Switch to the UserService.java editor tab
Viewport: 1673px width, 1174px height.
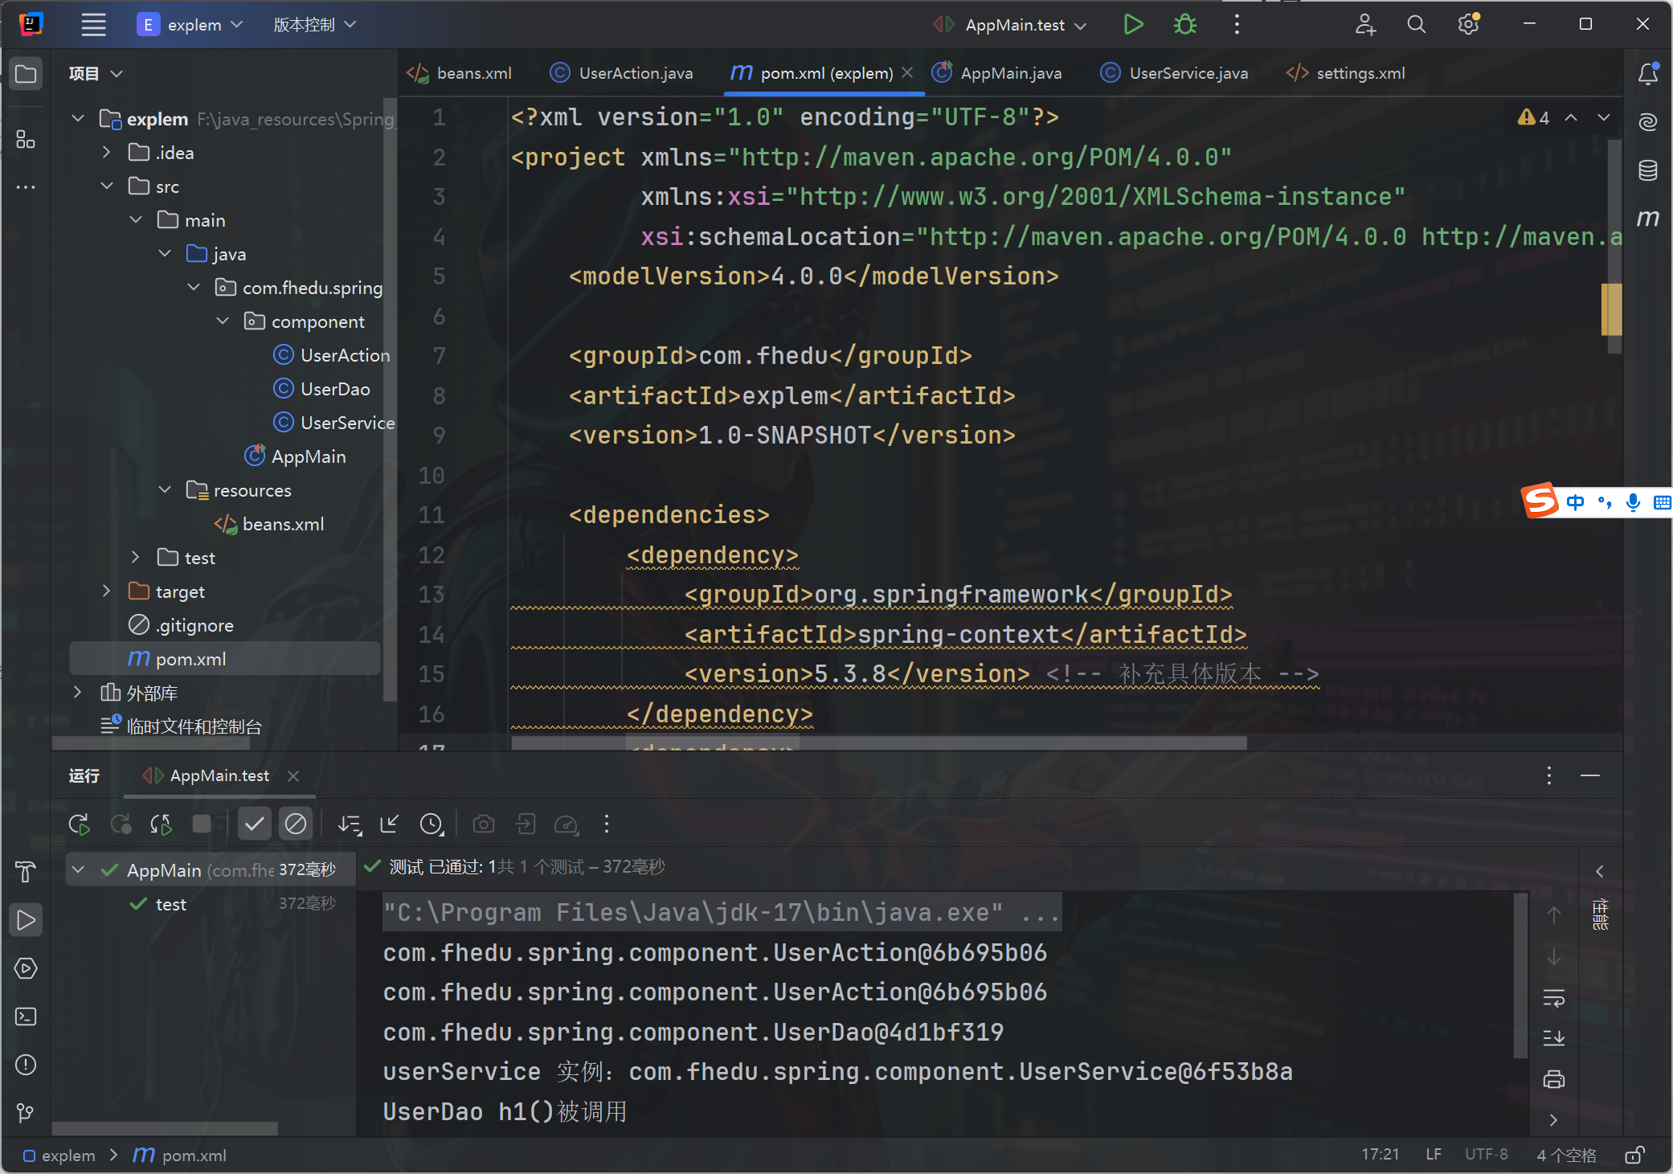[1188, 73]
